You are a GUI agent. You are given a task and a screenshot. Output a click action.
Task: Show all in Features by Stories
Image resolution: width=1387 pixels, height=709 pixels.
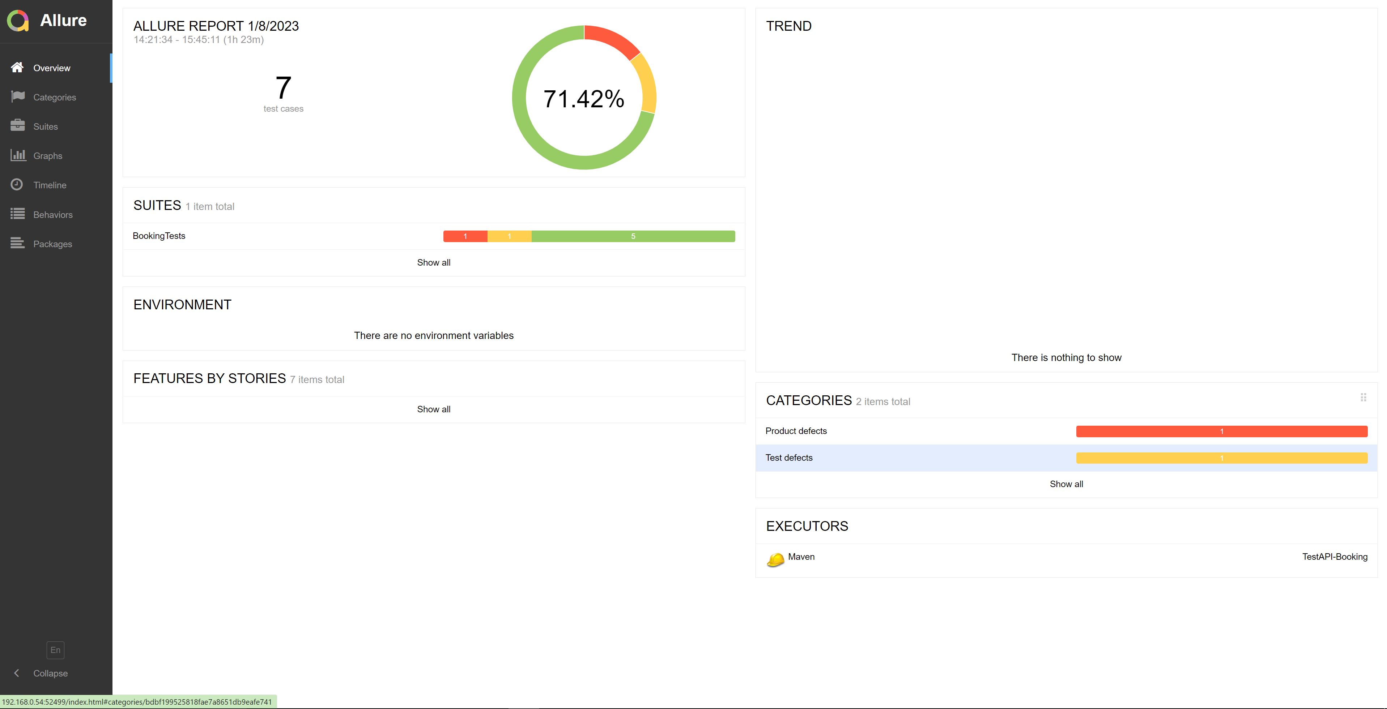(433, 409)
